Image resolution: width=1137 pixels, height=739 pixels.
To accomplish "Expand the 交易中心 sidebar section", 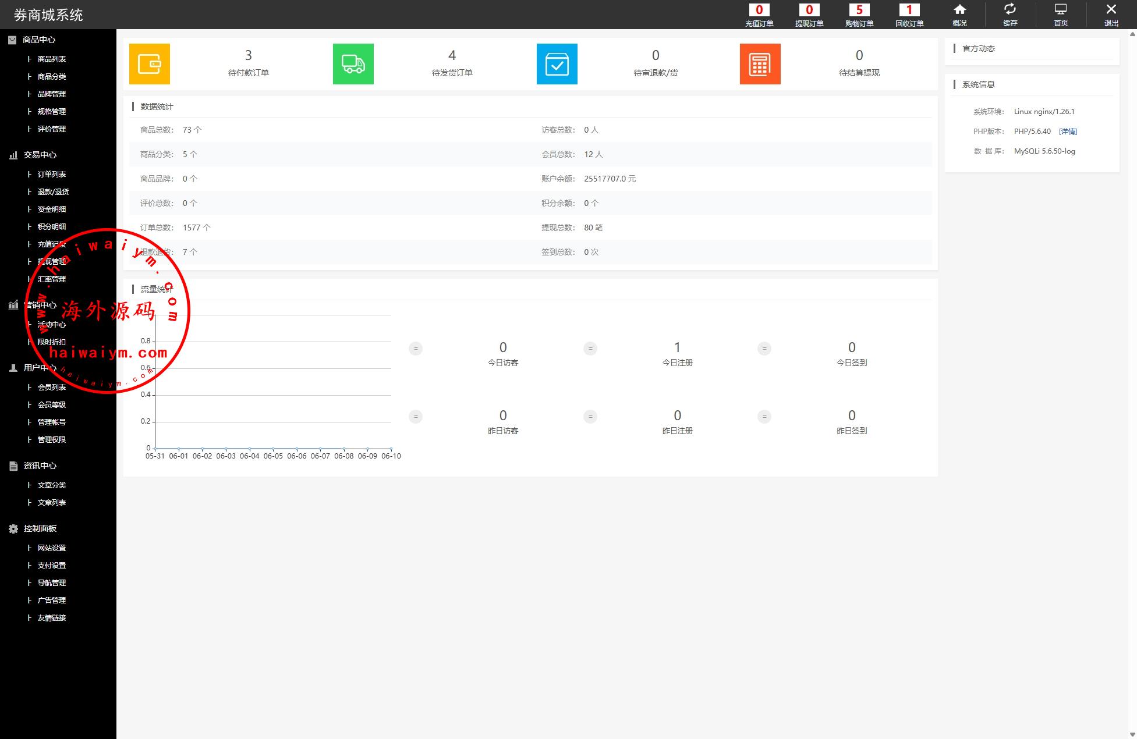I will point(40,155).
